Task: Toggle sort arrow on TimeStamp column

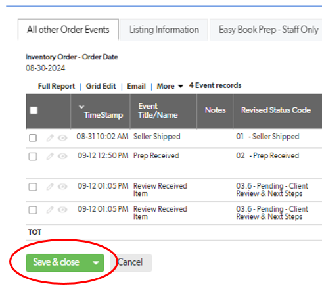Action: pos(81,107)
